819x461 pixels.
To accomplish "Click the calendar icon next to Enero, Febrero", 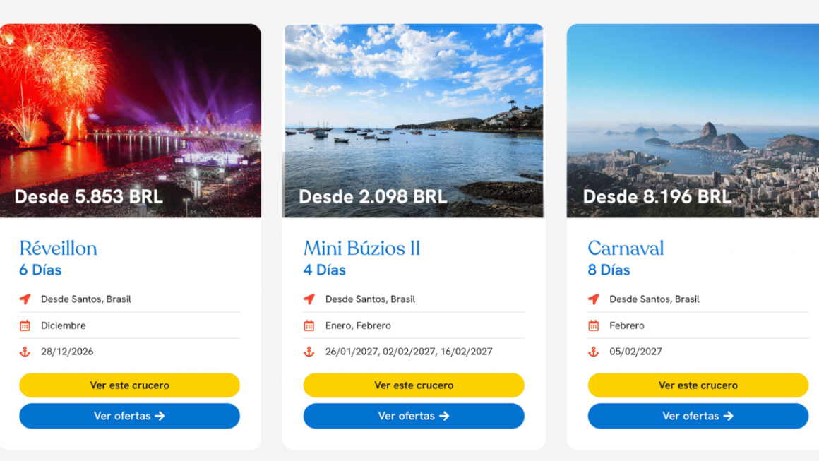I will tap(311, 325).
